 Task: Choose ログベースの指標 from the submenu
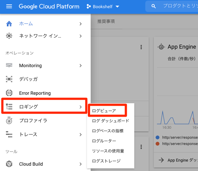(x=108, y=131)
